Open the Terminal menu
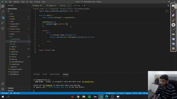Image resolution: width=177 pixels, height=99 pixels. pyautogui.click(x=37, y=2)
